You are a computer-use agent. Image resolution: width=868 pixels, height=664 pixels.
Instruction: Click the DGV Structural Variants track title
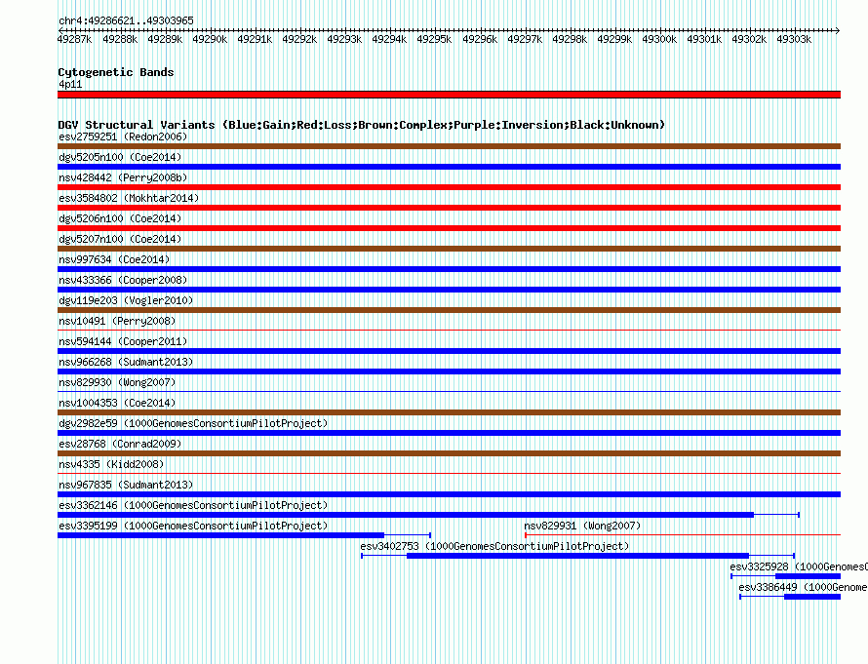(362, 125)
